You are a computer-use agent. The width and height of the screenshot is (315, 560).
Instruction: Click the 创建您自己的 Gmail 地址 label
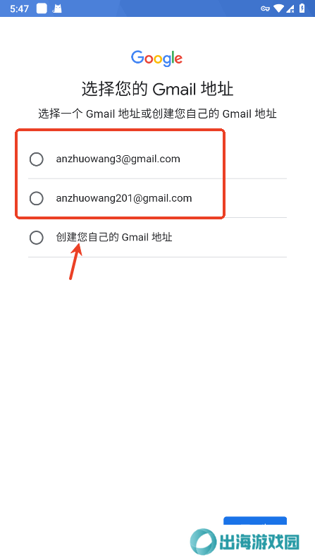click(114, 237)
